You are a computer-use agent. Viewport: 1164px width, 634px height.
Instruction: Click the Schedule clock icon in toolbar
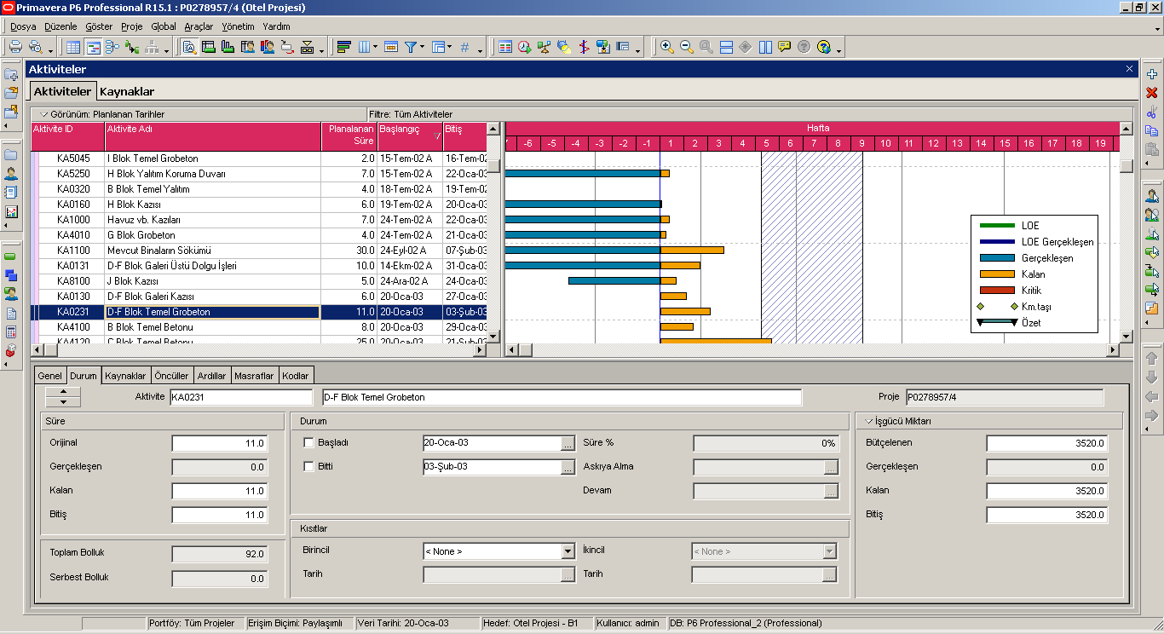[524, 47]
